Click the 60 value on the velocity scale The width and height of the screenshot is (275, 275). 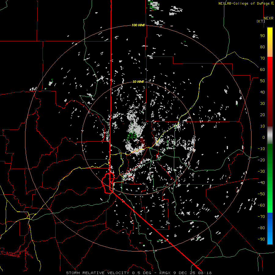click(262, 69)
